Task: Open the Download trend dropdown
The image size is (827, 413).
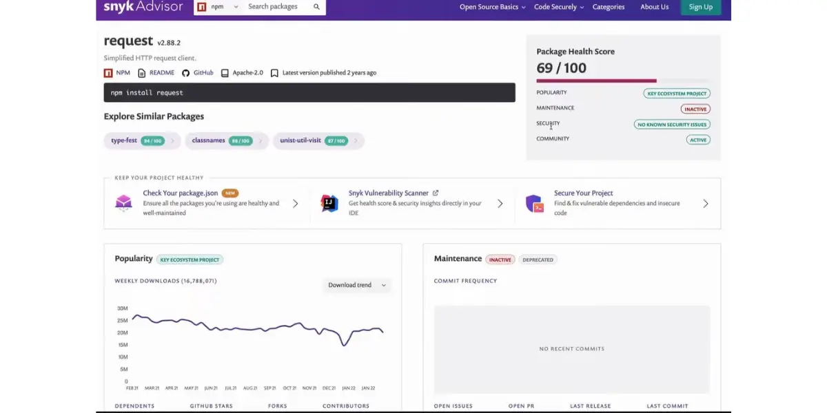Action: [357, 285]
